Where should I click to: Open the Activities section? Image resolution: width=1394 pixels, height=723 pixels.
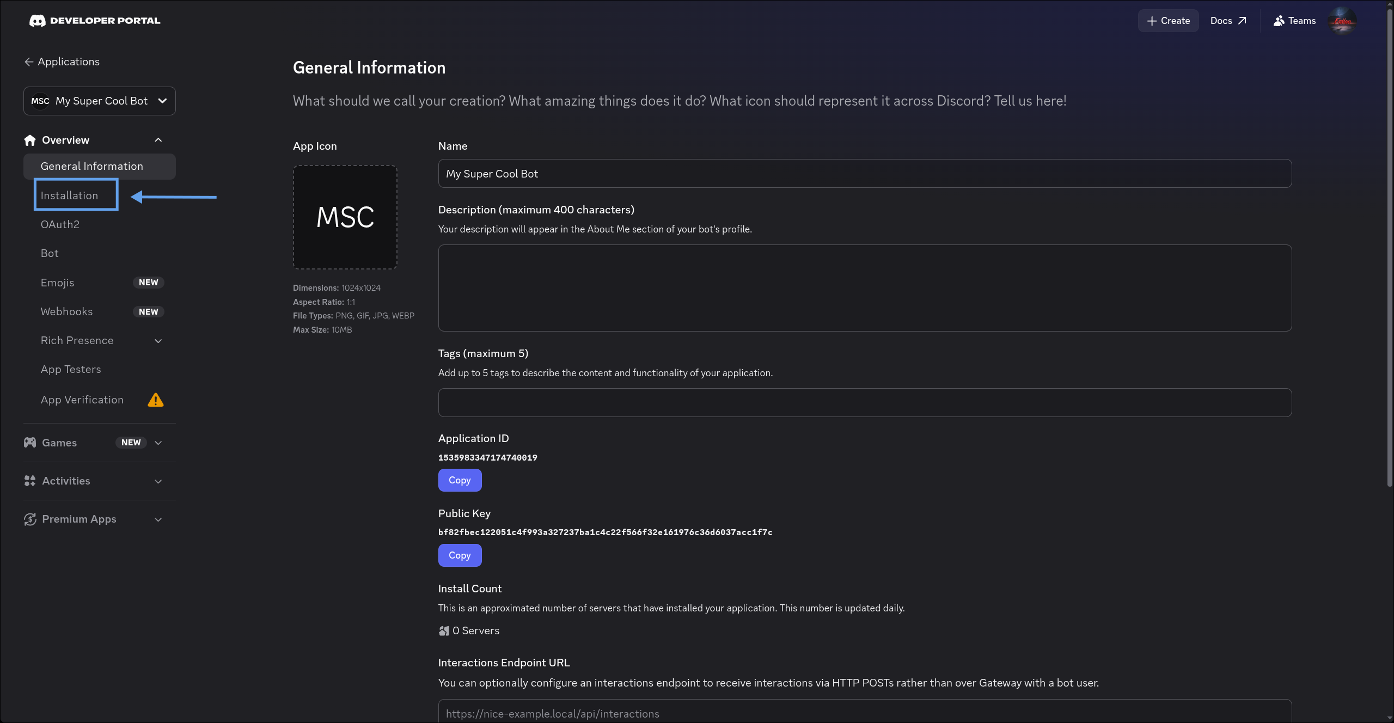[66, 481]
